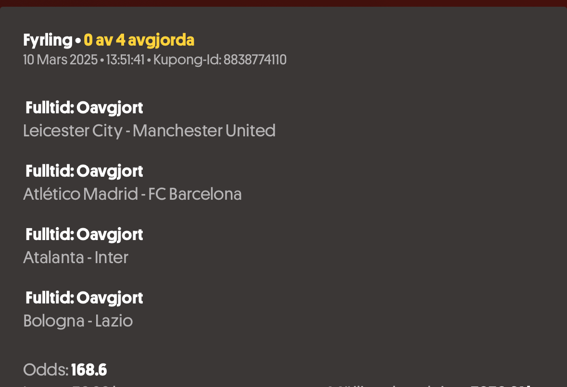Click the dark red header bar
The height and width of the screenshot is (387, 567).
(284, 3)
